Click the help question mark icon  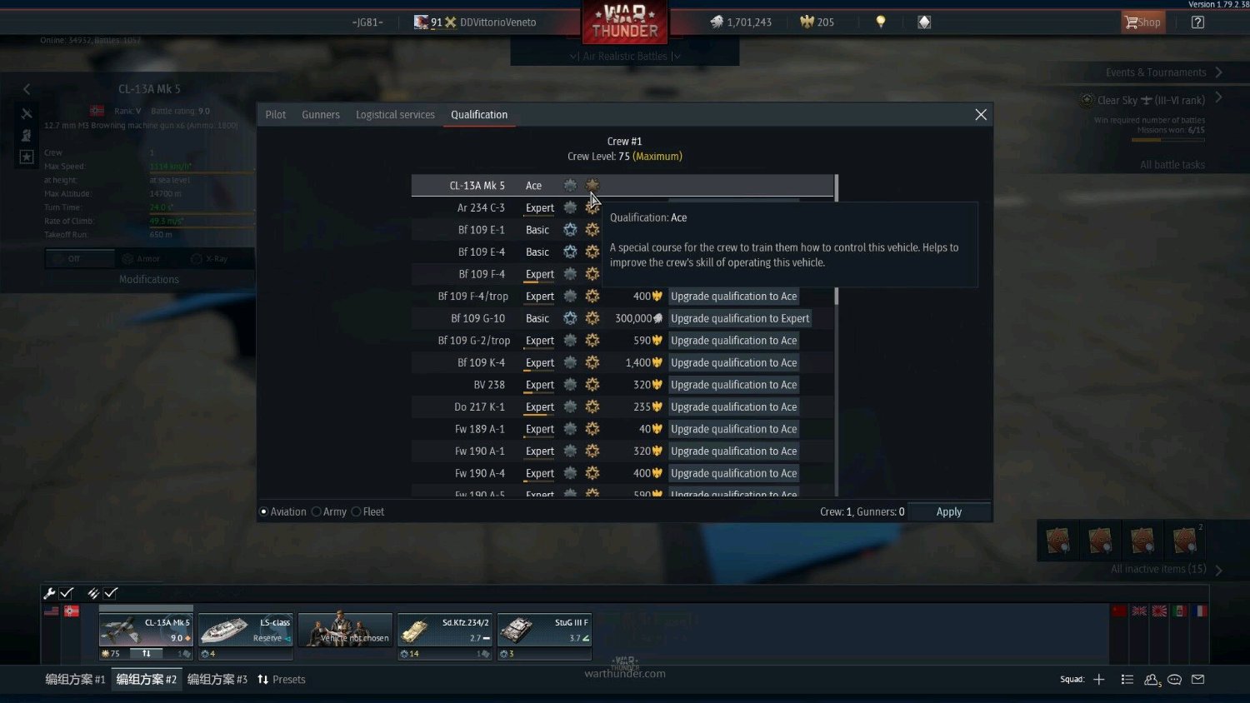click(x=1197, y=22)
